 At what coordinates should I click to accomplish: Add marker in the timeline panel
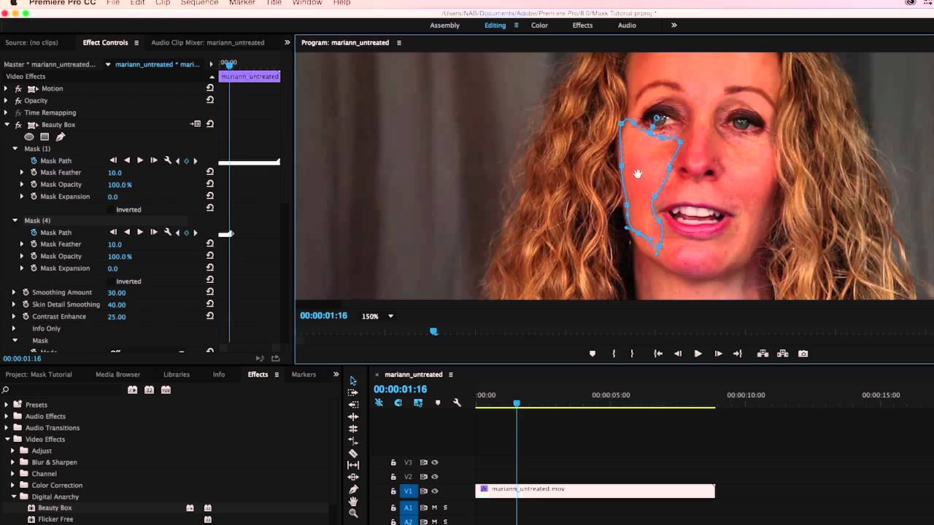(x=438, y=402)
